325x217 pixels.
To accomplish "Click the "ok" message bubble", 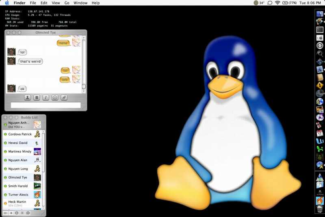I will coord(22,89).
